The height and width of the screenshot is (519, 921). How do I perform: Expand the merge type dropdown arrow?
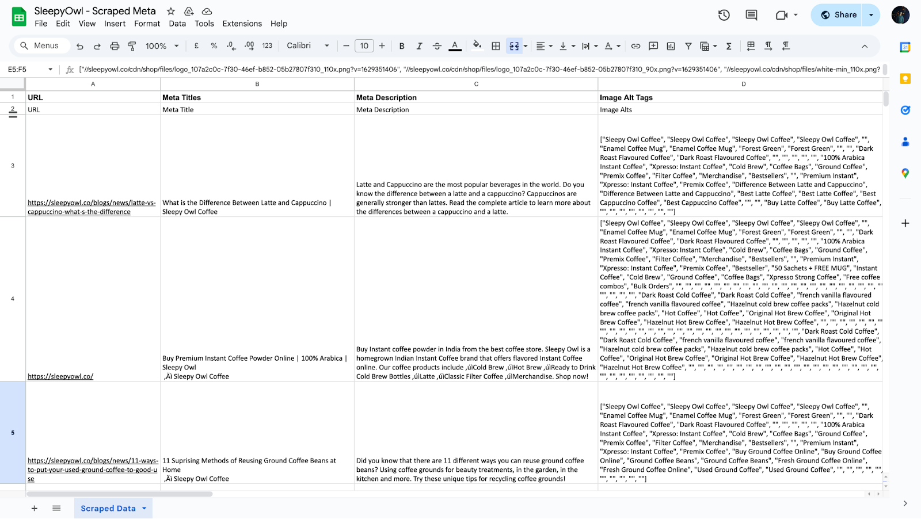(x=526, y=46)
